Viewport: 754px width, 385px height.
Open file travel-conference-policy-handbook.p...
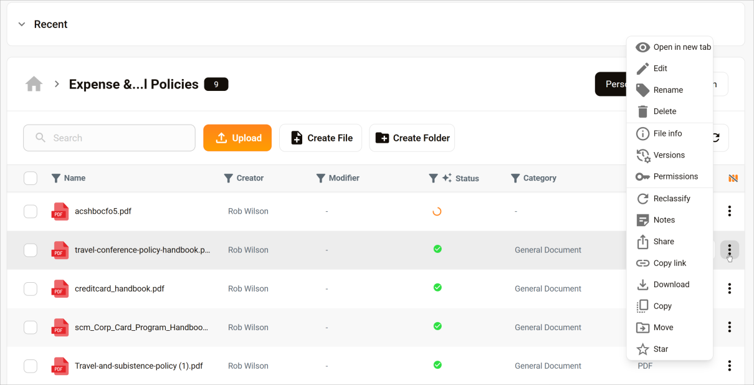[142, 250]
